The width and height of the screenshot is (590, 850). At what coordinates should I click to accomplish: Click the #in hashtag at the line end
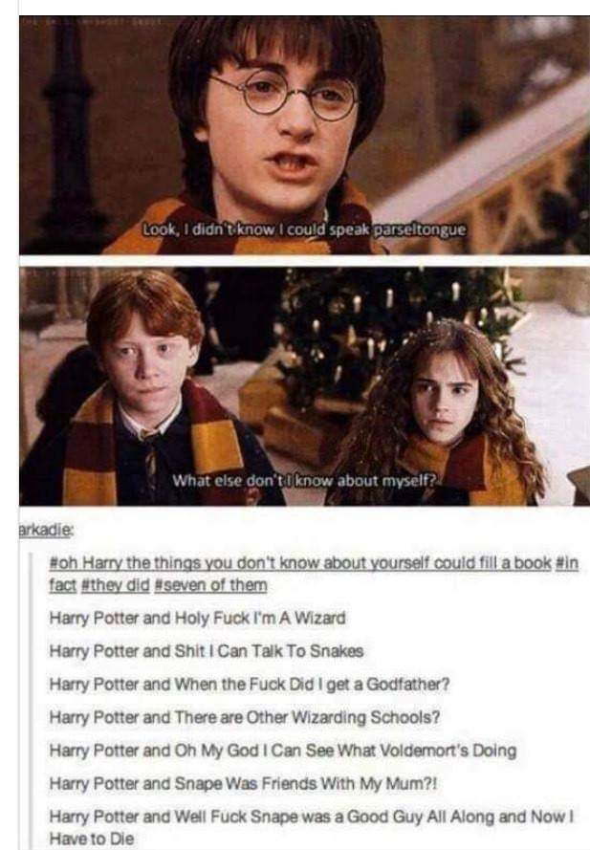568,563
